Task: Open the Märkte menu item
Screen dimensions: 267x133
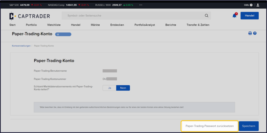Action: pyautogui.click(x=95, y=25)
